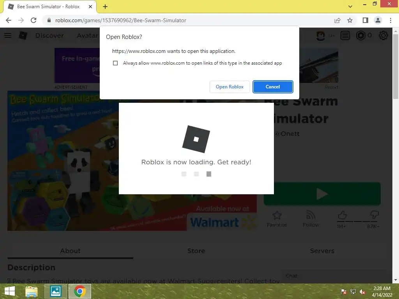
Task: Tick the 'Always allow www.roblox.com' checkbox
Action: coord(115,63)
